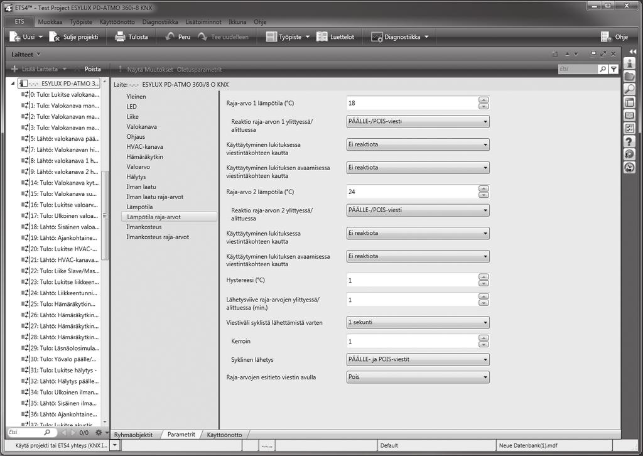The width and height of the screenshot is (643, 456).
Task: Open the Lisätoiminnot menu
Action: tap(203, 22)
